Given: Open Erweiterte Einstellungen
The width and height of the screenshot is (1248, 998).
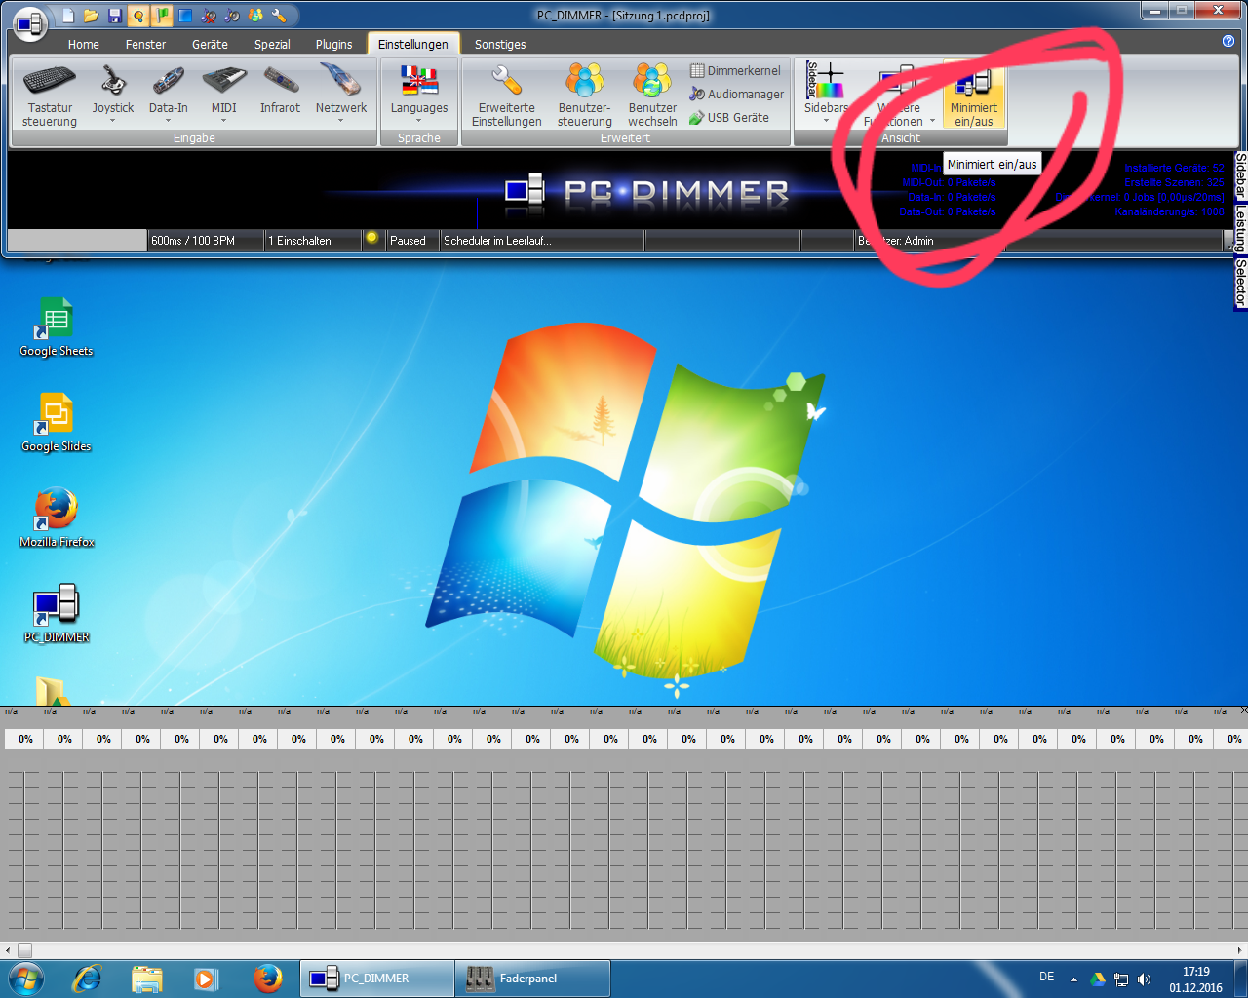Looking at the screenshot, I should pyautogui.click(x=507, y=95).
